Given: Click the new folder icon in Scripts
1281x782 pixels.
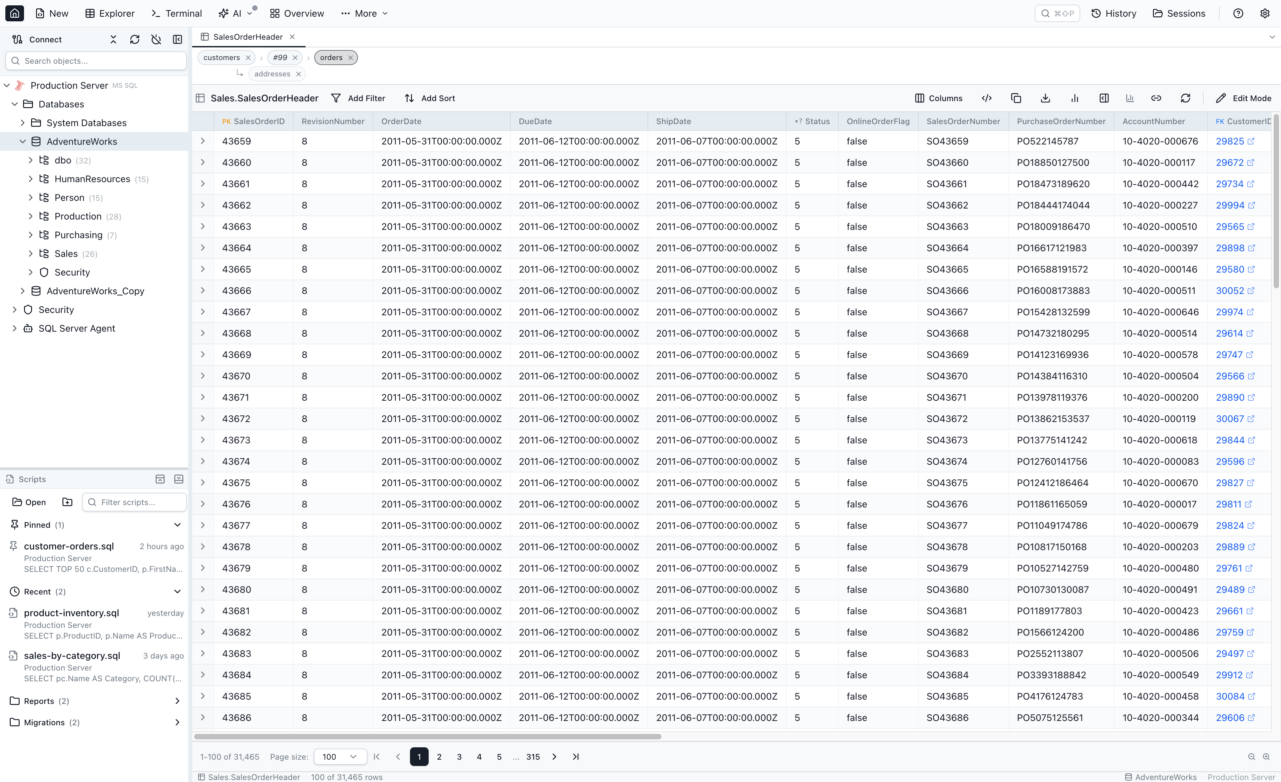Looking at the screenshot, I should coord(68,502).
